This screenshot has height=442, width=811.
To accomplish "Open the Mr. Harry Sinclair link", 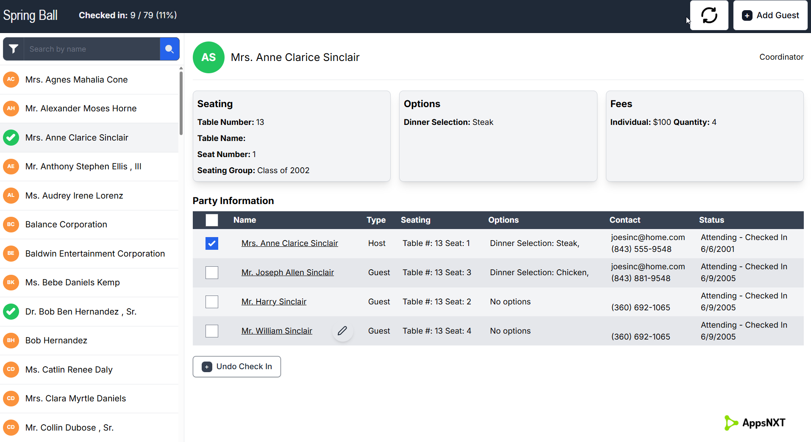I will point(274,301).
